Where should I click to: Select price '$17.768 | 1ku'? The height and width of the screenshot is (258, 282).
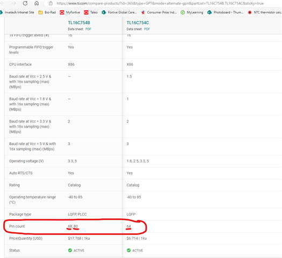(79, 239)
